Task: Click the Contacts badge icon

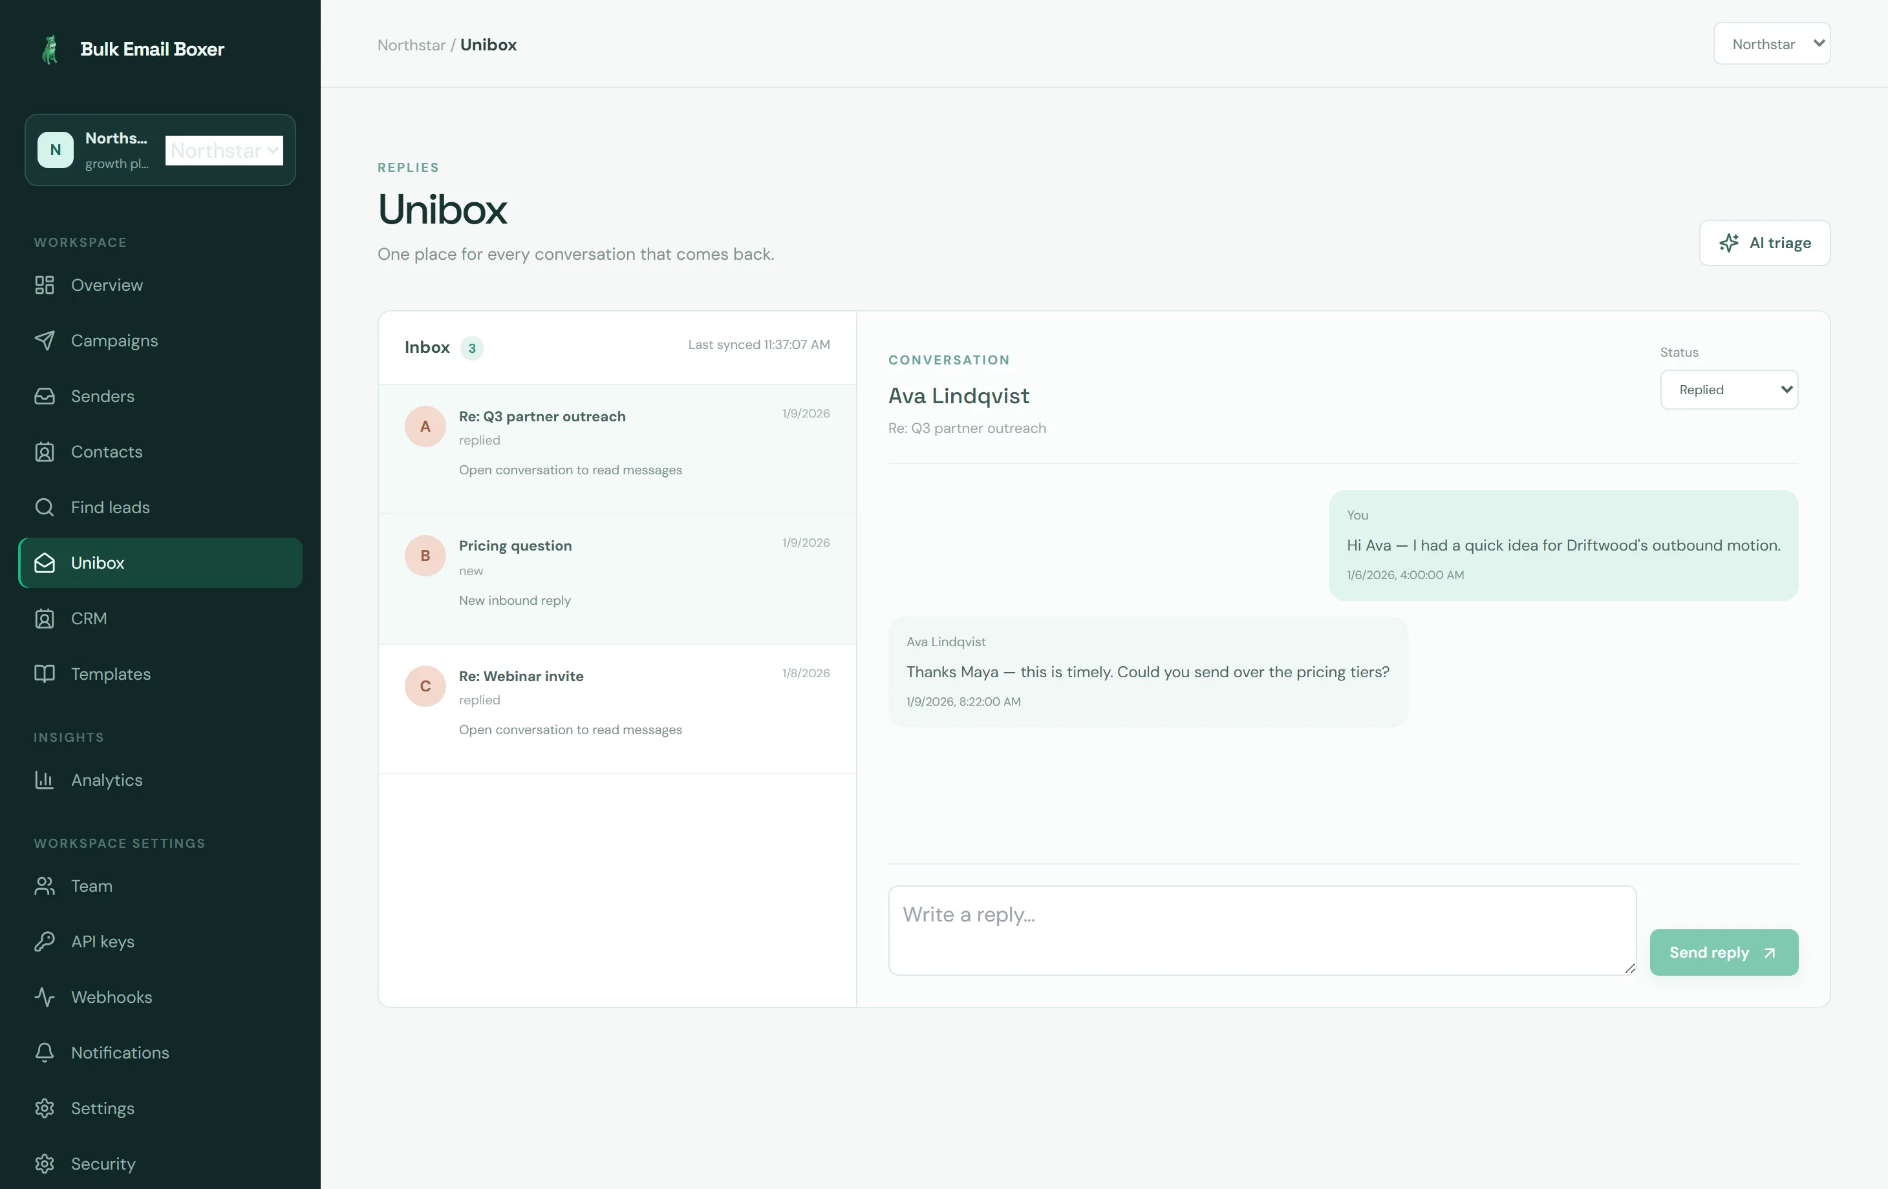Action: (x=45, y=452)
